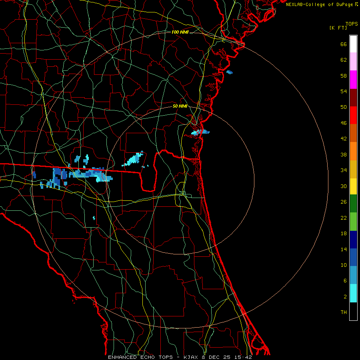Click the 10 value in the legend
This screenshot has width=360, height=360.
coord(344,265)
